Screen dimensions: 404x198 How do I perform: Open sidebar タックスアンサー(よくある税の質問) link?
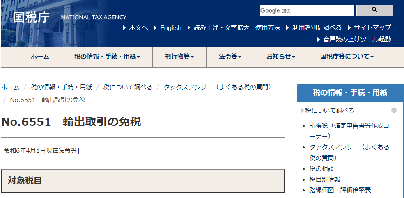[349, 152]
